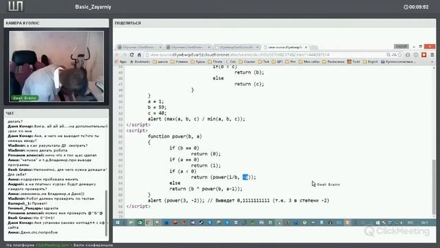The image size is (440, 248).
Task: Open a new tab with the small tab button
Action: 315,48
